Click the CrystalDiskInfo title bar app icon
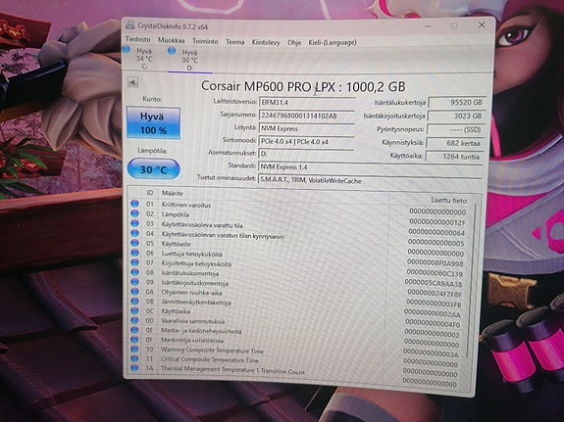Screen dimensions: 564x422 pyautogui.click(x=130, y=25)
